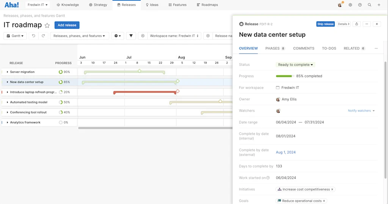Click the share icon in release panel
This screenshot has height=204, width=388.
pyautogui.click(x=357, y=24)
